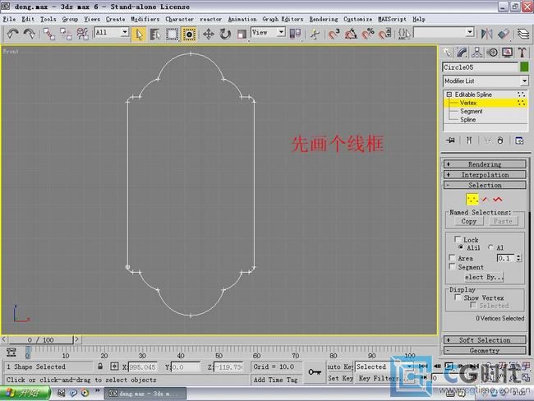Click the Spline sub-object selection icon
Viewport: 534px width, 401px height.
coord(499,199)
